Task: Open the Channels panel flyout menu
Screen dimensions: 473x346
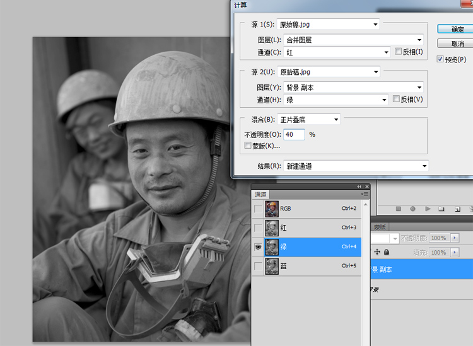Action: tap(364, 194)
